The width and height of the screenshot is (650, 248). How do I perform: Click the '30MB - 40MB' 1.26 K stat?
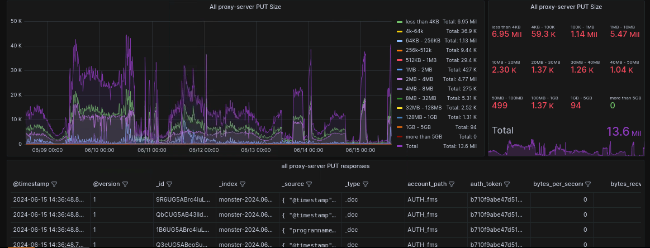[583, 70]
